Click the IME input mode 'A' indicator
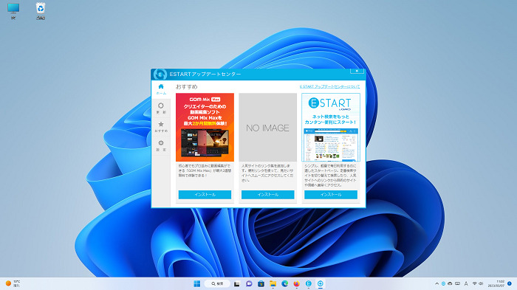The image size is (517, 290). (x=466, y=284)
